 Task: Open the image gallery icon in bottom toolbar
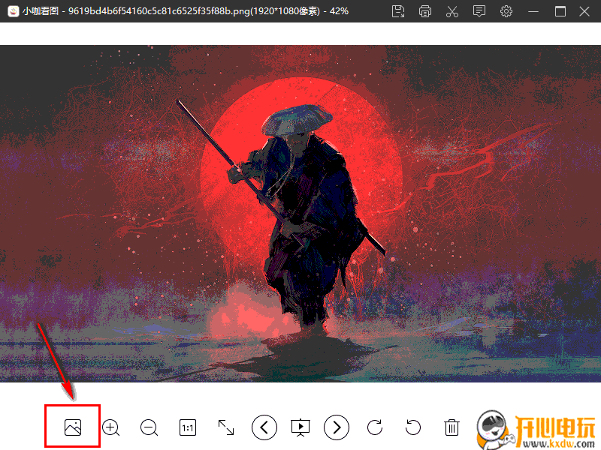73,427
